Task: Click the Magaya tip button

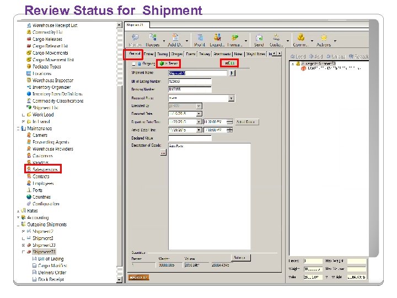Action: (x=138, y=278)
